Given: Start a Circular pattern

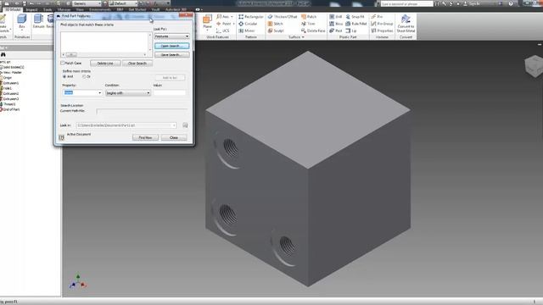Looking at the screenshot, I should (248, 24).
